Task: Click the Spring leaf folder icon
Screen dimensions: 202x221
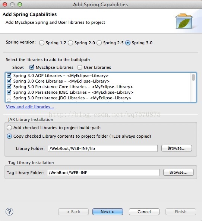Action: (x=184, y=21)
